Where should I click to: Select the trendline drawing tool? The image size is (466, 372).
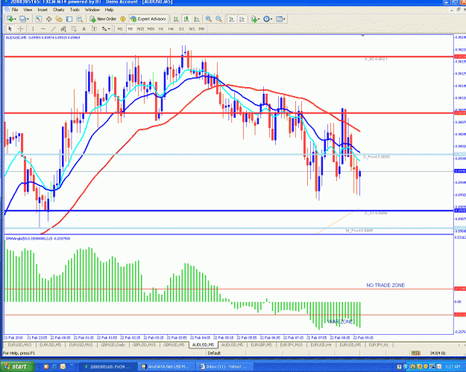coord(53,29)
